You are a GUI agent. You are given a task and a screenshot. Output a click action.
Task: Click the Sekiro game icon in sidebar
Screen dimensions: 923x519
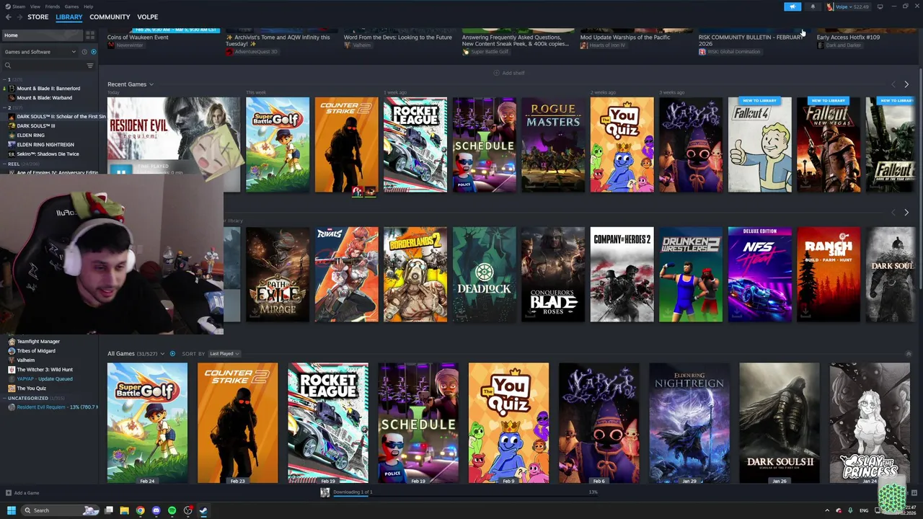point(12,154)
